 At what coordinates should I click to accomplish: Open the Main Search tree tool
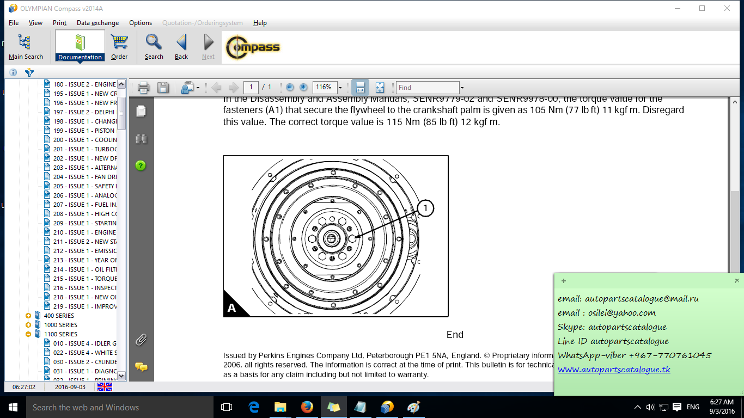(26, 47)
